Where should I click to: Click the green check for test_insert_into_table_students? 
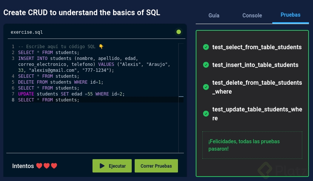pyautogui.click(x=206, y=65)
